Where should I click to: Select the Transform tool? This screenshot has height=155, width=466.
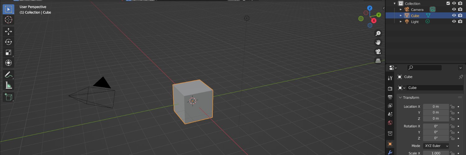point(8,63)
